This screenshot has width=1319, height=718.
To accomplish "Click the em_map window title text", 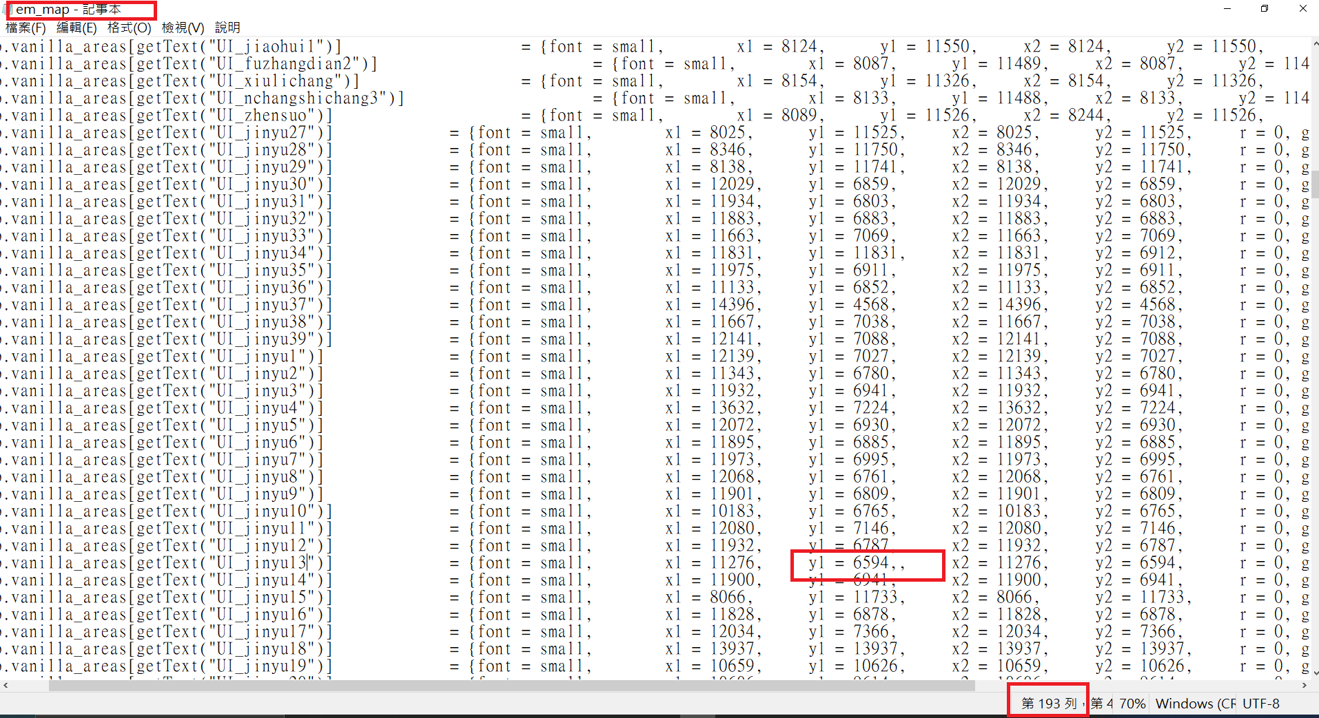I will [x=68, y=10].
